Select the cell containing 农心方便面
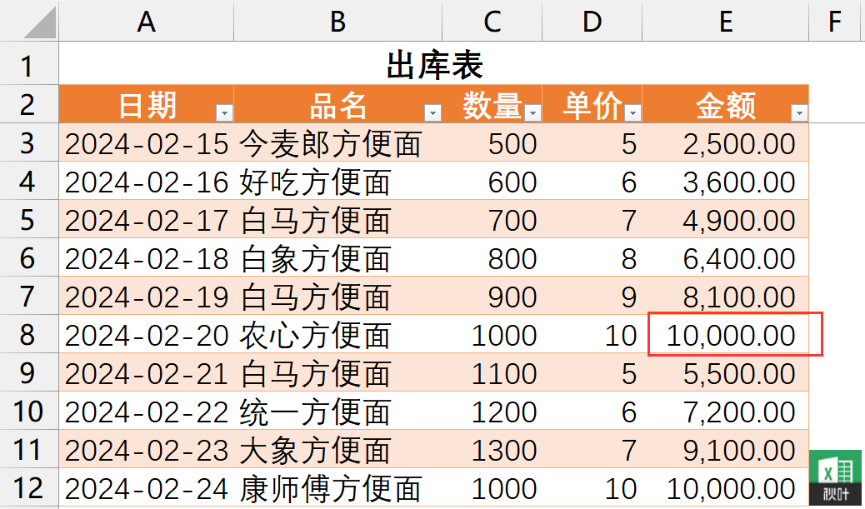Image resolution: width=865 pixels, height=509 pixels. coord(337,335)
